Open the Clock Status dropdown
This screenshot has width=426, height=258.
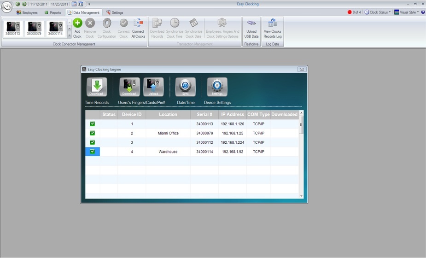377,12
